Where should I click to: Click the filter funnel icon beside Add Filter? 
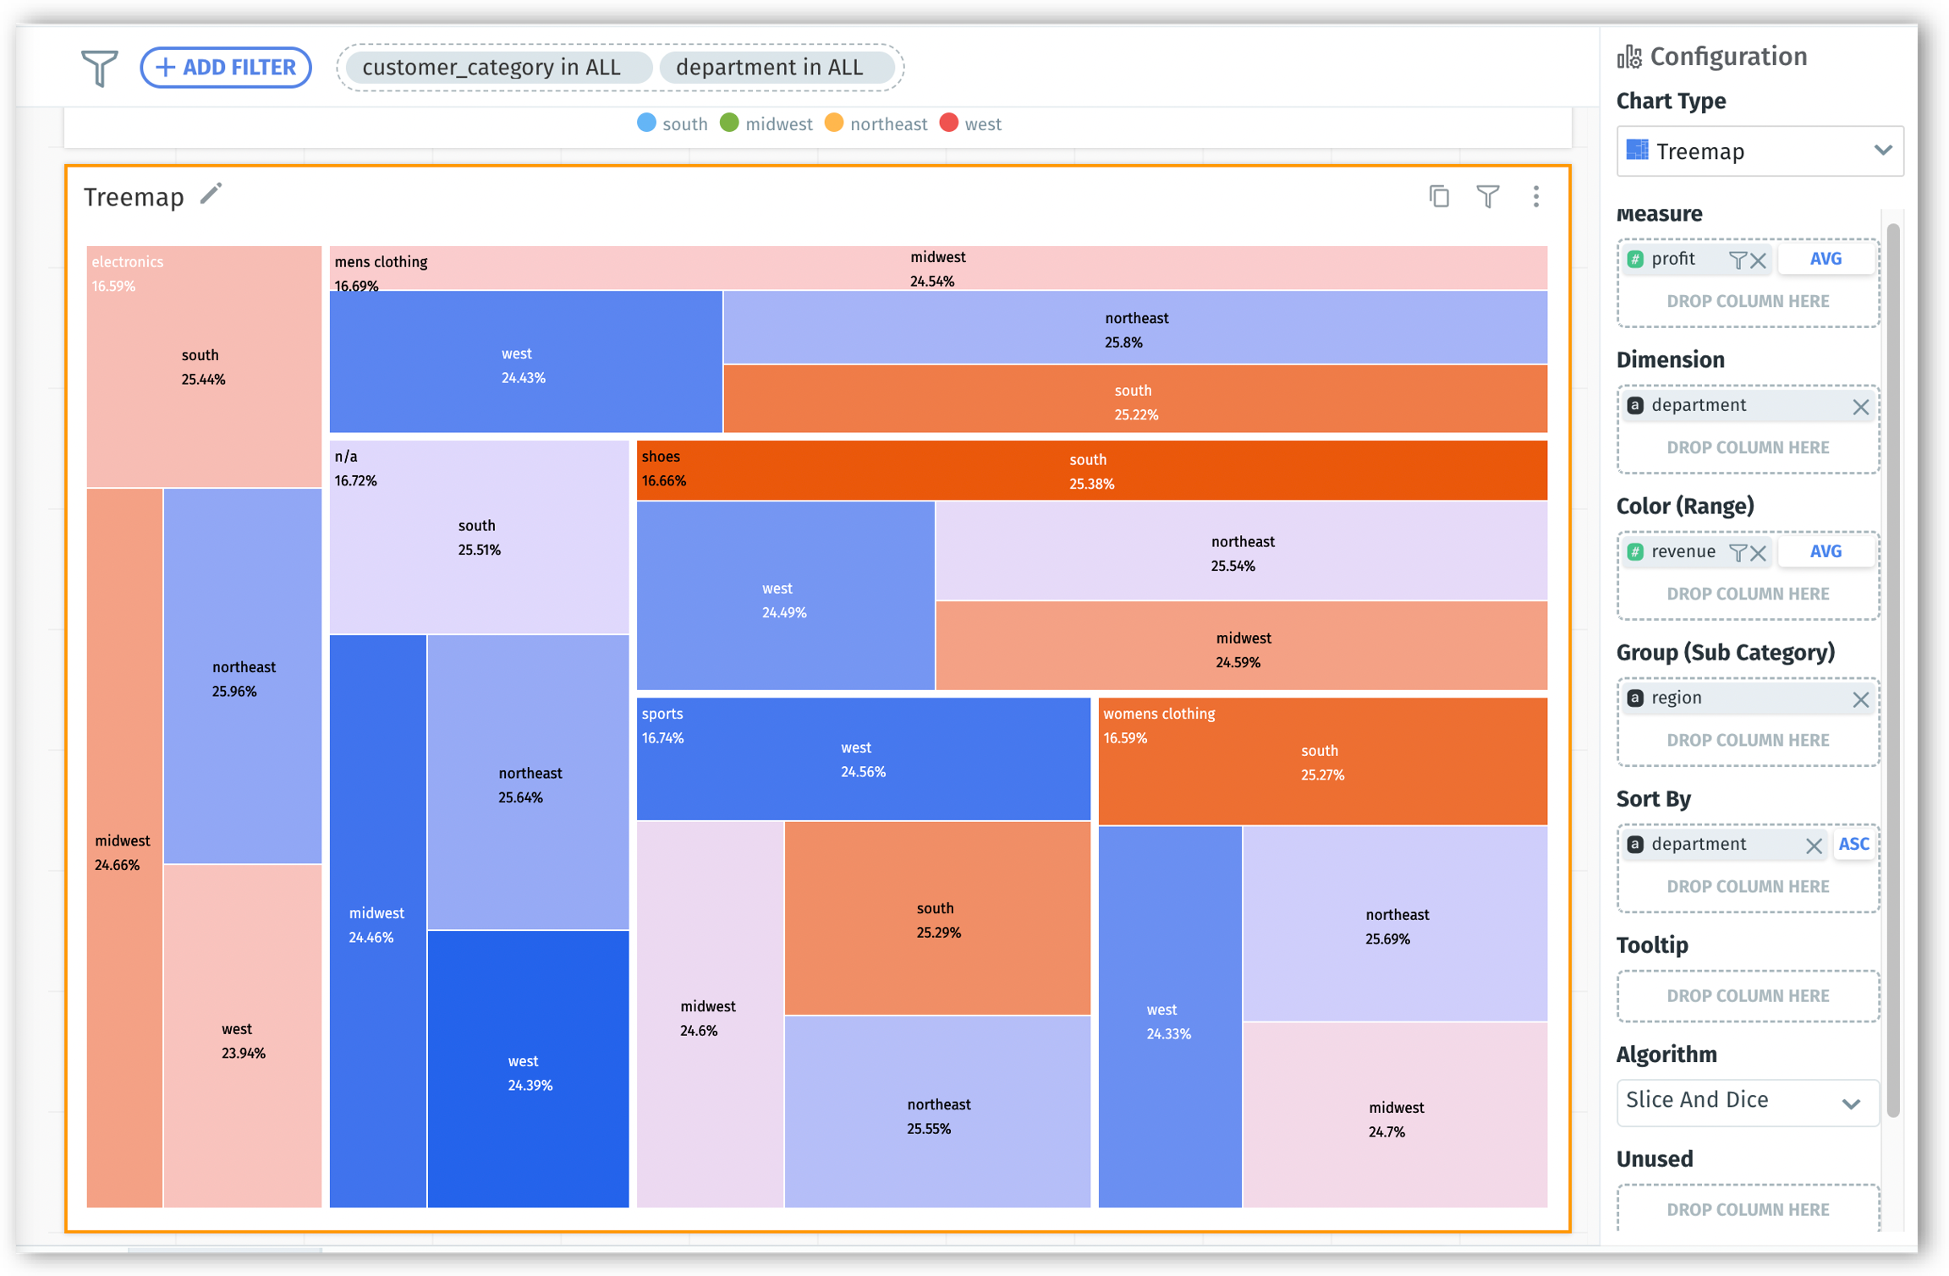[99, 68]
